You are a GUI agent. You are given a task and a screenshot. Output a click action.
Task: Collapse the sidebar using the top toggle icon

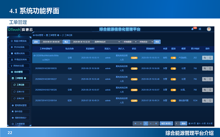point(19,35)
